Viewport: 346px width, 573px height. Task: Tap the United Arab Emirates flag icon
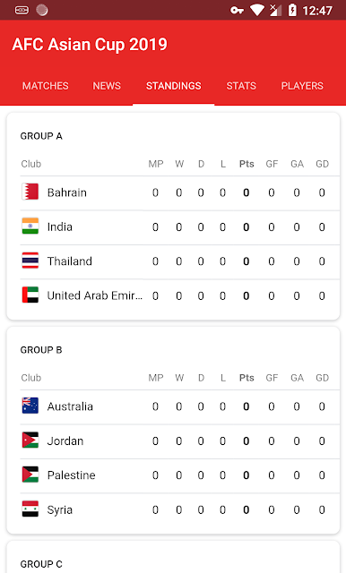point(30,295)
